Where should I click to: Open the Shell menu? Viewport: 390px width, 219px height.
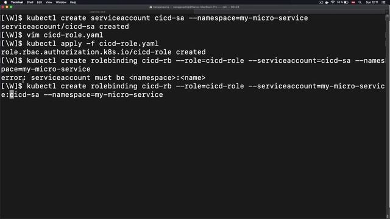click(x=30, y=2)
